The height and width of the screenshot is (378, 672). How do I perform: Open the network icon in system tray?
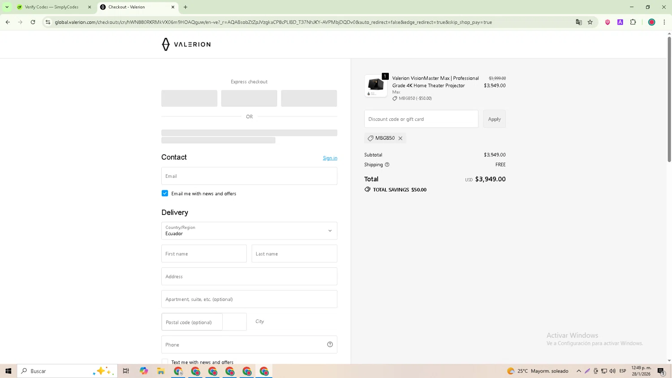click(604, 371)
